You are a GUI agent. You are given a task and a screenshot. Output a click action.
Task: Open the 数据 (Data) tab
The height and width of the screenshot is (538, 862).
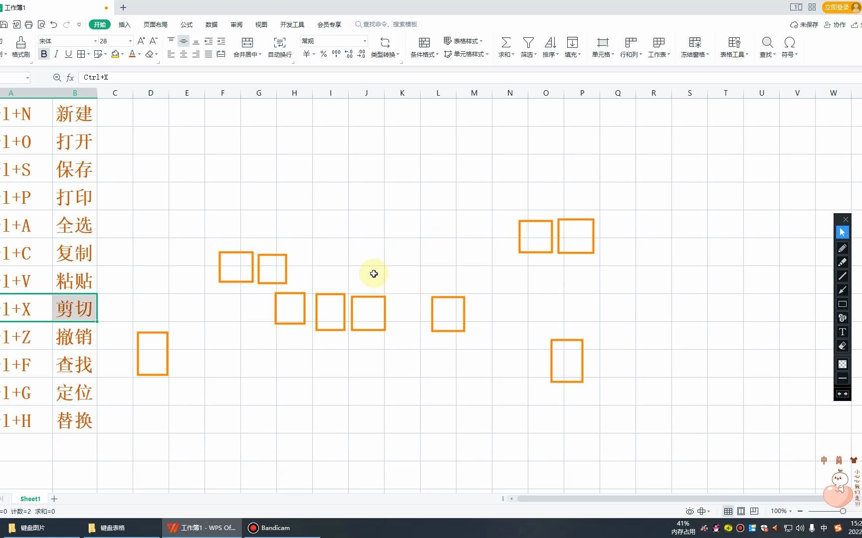pyautogui.click(x=212, y=24)
